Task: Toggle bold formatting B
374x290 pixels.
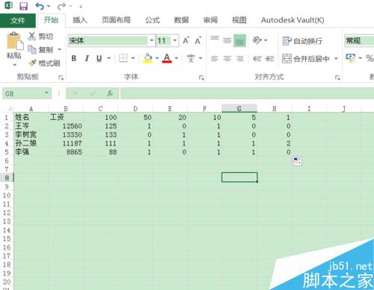Action: click(x=74, y=58)
